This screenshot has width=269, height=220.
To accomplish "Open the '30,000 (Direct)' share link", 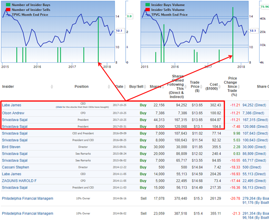I will (254, 147).
